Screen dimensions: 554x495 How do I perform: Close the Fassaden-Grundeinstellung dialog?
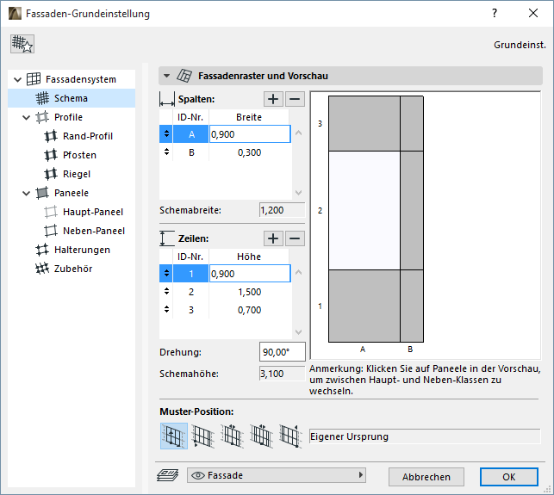533,14
